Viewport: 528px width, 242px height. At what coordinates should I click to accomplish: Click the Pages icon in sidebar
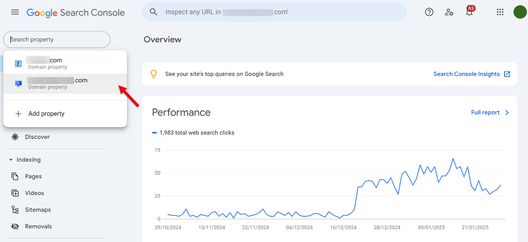(x=15, y=176)
